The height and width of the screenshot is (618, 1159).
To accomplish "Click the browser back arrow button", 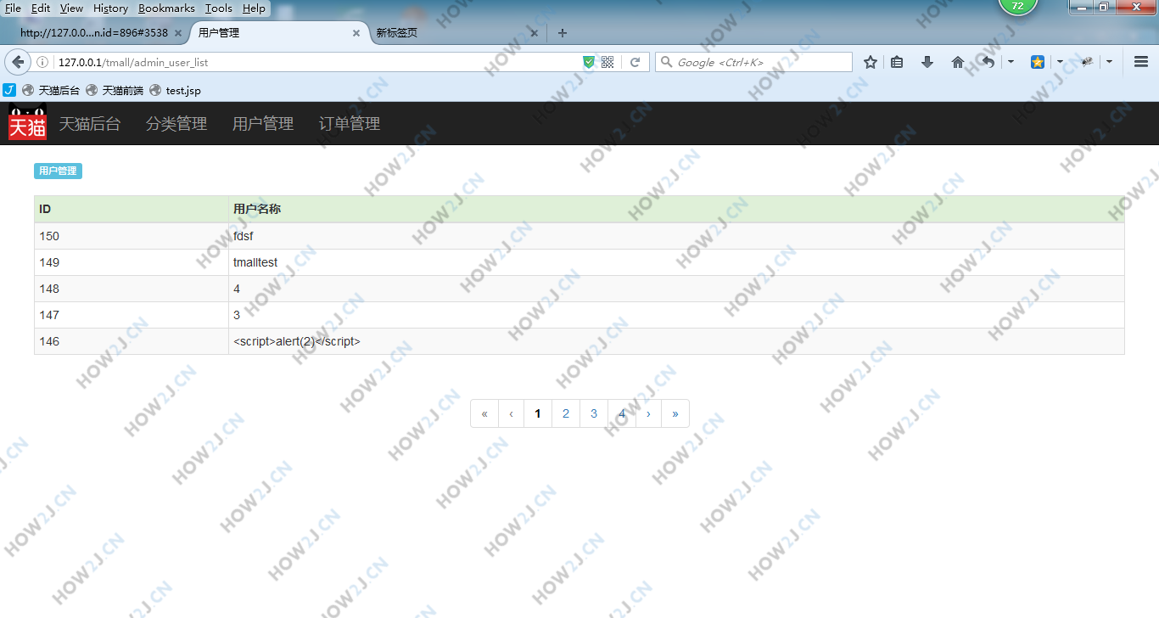I will point(18,62).
